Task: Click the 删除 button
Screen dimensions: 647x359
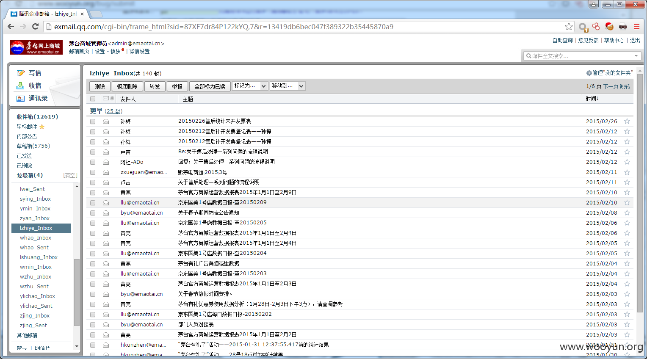Action: click(100, 86)
